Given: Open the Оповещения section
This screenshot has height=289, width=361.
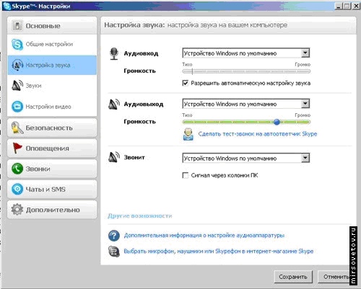Looking at the screenshot, I should click(52, 148).
